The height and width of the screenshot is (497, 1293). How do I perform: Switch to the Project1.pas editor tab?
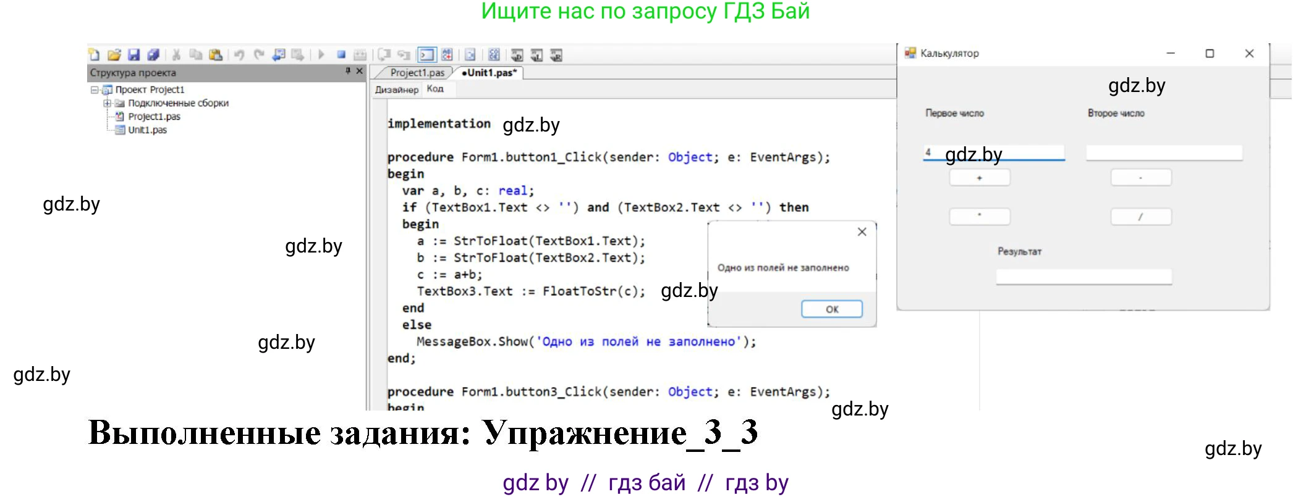coord(417,73)
